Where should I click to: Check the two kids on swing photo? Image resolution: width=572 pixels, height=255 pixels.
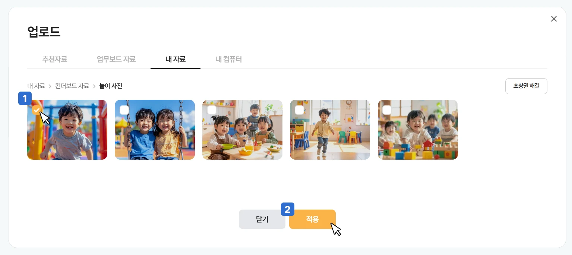(124, 110)
